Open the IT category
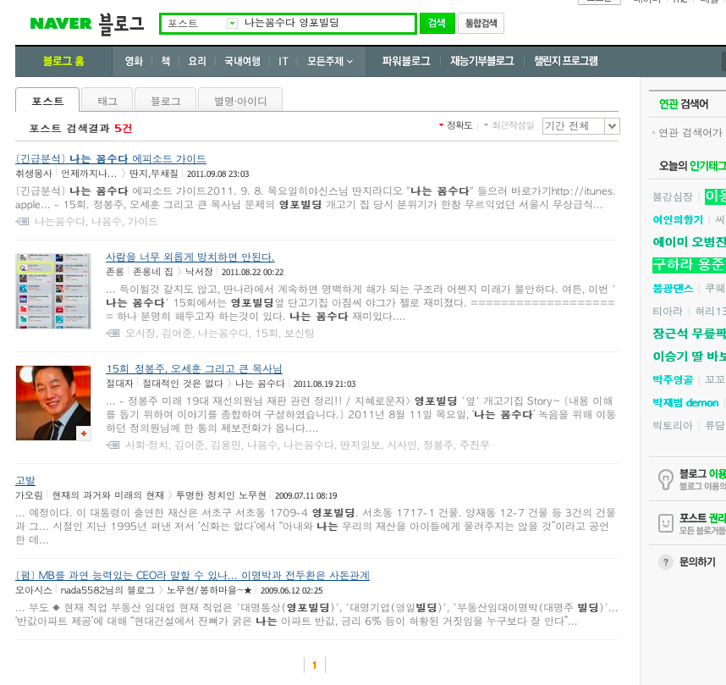Screen dimensions: 726x685 click(x=283, y=61)
